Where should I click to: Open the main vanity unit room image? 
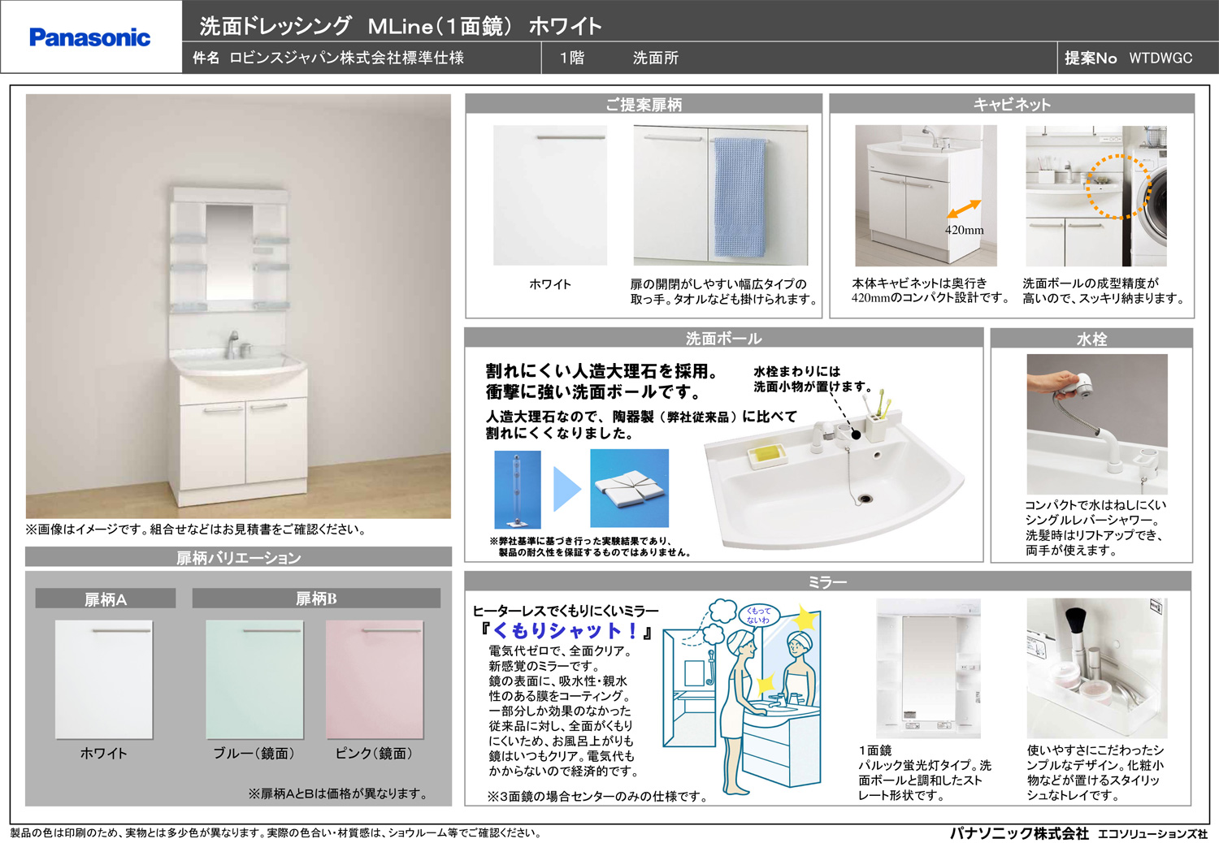[238, 306]
